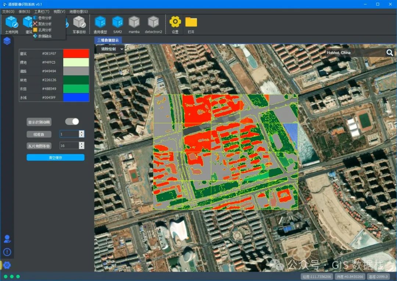Click the 清空缓存 button

[56, 158]
